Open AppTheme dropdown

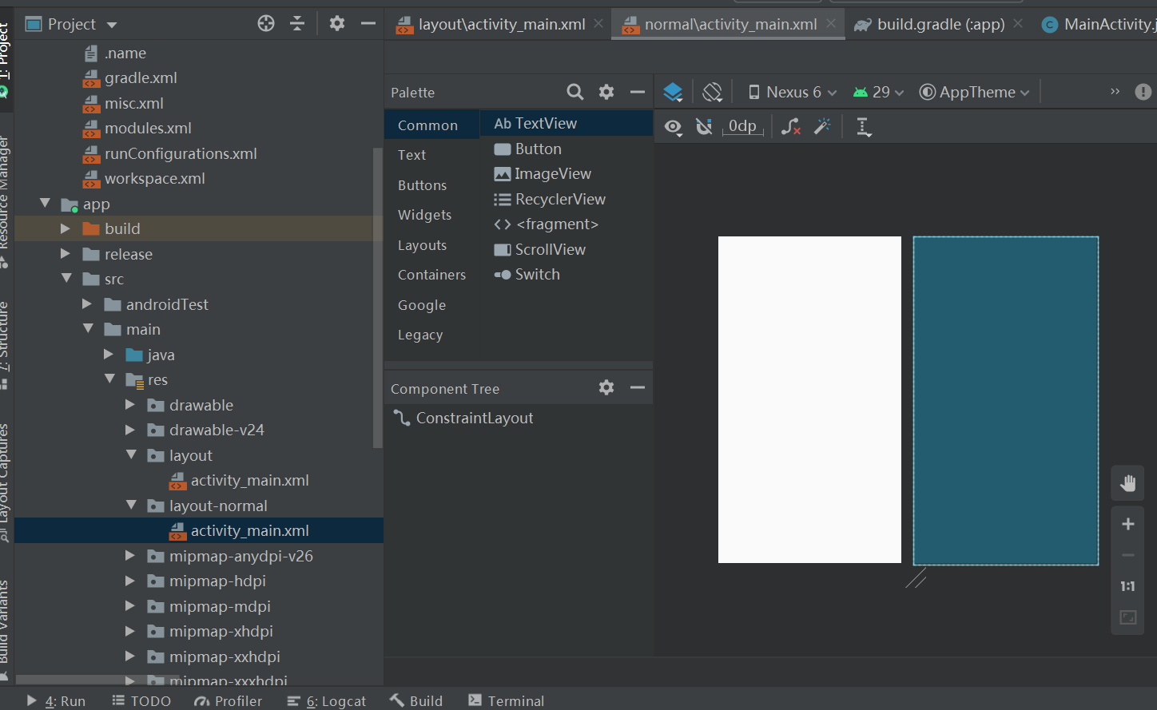coord(974,92)
